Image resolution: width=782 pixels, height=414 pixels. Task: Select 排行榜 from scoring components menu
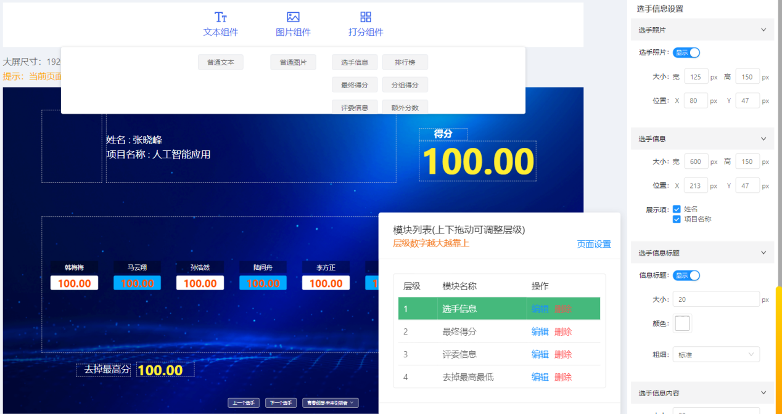click(x=405, y=62)
